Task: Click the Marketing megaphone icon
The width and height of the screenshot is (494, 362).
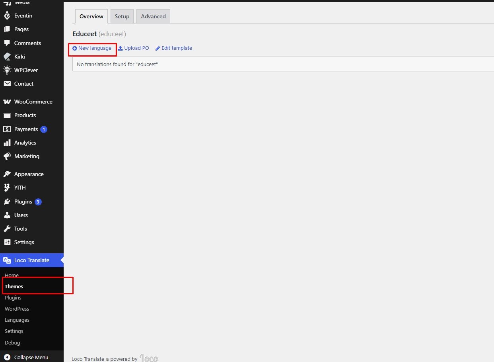Action: [7, 156]
